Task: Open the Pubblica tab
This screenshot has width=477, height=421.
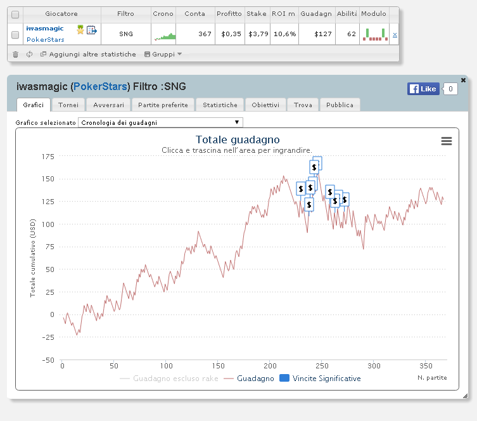Action: click(340, 105)
